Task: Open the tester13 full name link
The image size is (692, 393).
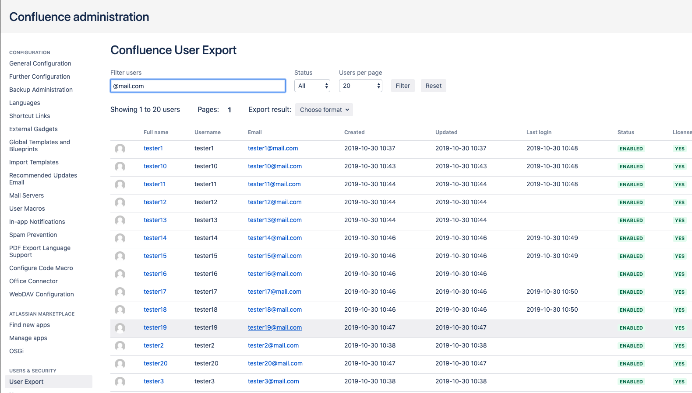Action: tap(155, 220)
